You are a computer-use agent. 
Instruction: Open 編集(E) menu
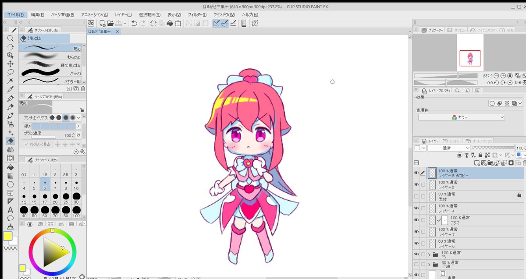(38, 14)
